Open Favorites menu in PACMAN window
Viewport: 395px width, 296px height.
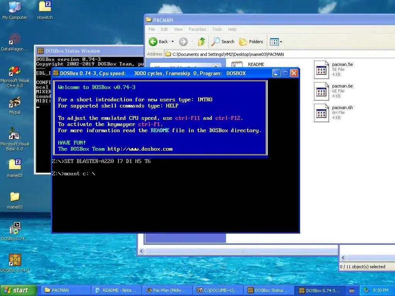click(x=197, y=29)
